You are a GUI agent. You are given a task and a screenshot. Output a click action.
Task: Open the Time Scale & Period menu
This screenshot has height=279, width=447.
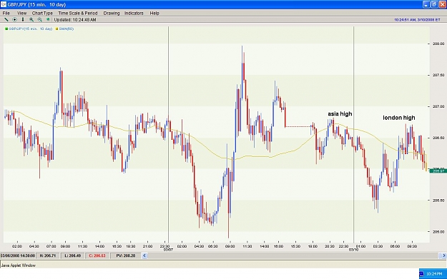click(x=78, y=13)
